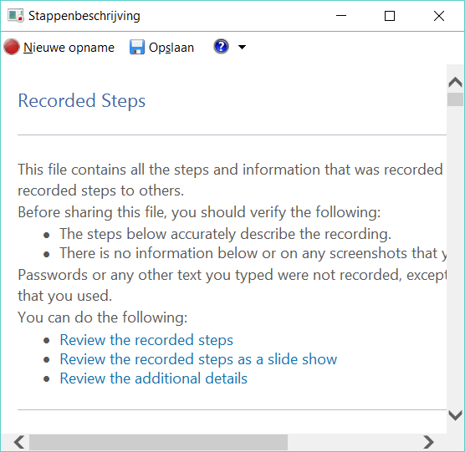Click the blue floppy disk Opslaan icon
This screenshot has height=452, width=465.
click(137, 47)
